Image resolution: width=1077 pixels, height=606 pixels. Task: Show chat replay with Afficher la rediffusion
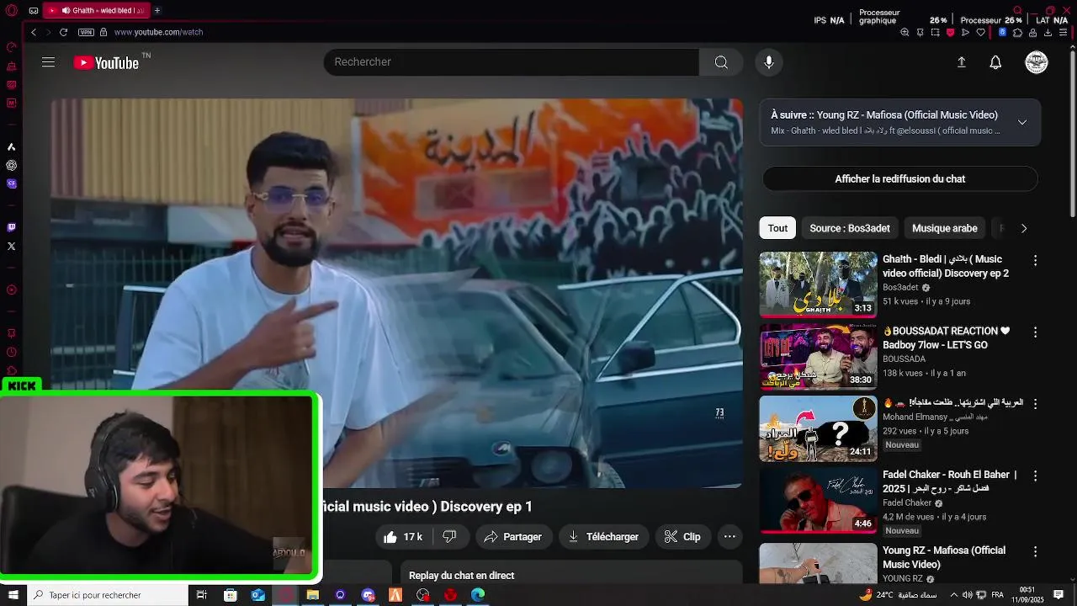point(899,179)
